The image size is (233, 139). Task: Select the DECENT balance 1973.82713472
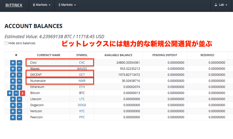tap(129, 75)
